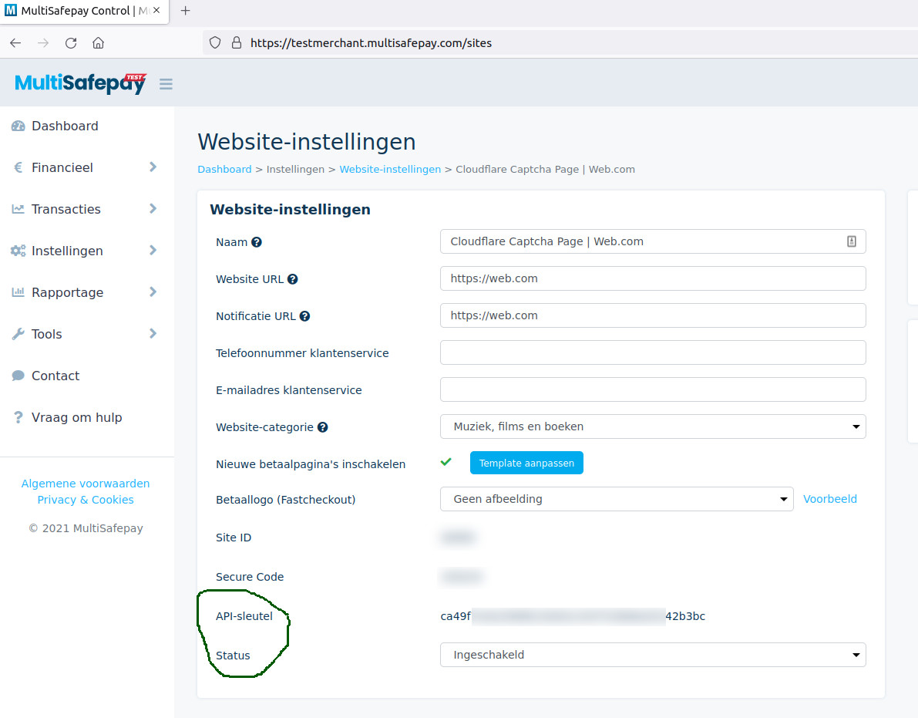Click into the Naam input field
918x718 pixels.
pyautogui.click(x=653, y=241)
